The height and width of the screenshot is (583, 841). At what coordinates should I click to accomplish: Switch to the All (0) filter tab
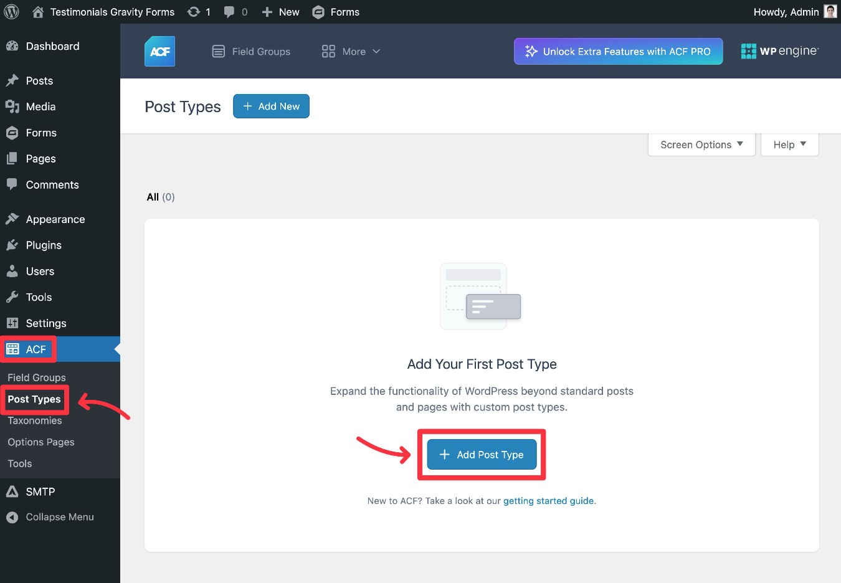click(159, 197)
